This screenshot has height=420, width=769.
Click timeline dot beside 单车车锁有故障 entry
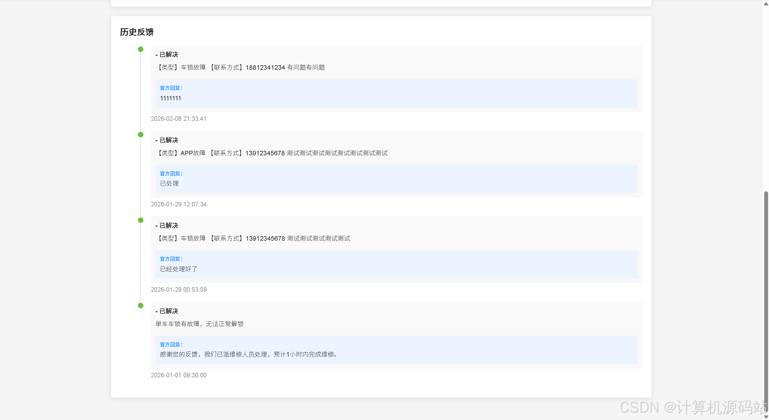pos(140,306)
